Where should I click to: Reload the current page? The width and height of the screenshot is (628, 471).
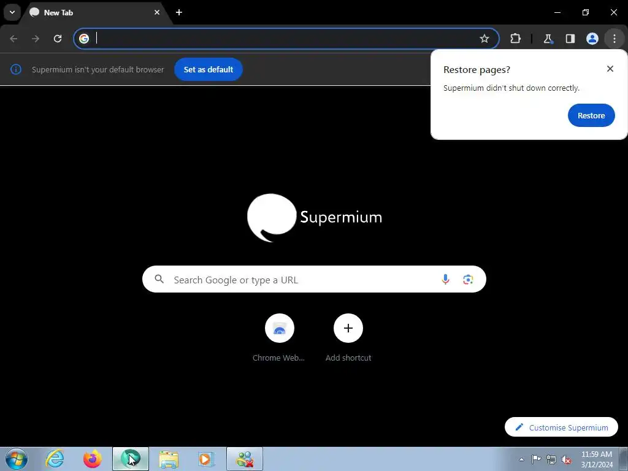pyautogui.click(x=58, y=39)
